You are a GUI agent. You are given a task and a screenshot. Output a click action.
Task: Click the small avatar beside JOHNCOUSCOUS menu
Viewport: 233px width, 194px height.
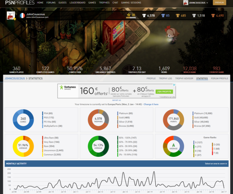(x=186, y=3)
